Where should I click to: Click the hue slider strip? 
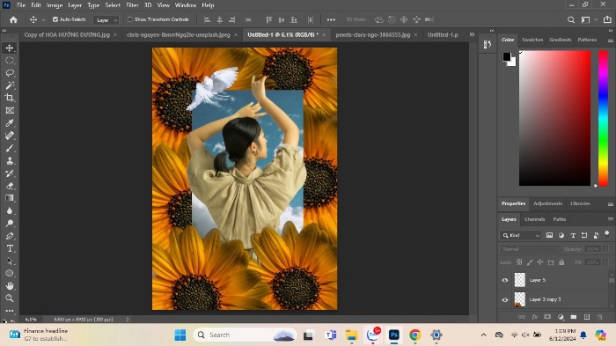603,118
